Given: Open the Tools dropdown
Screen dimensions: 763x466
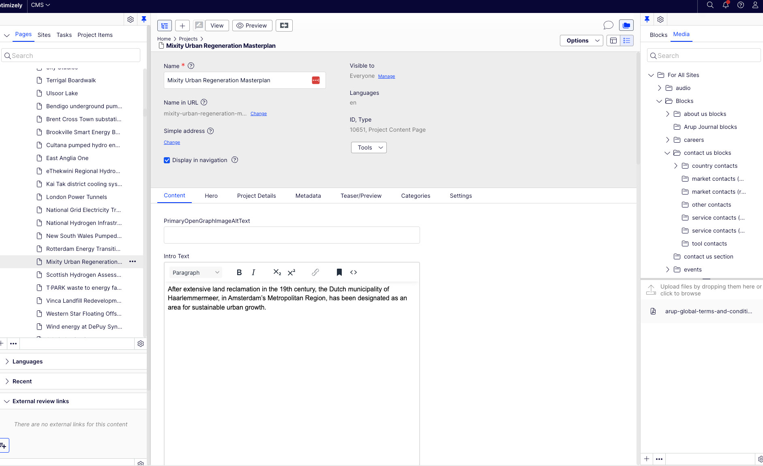Looking at the screenshot, I should [369, 147].
